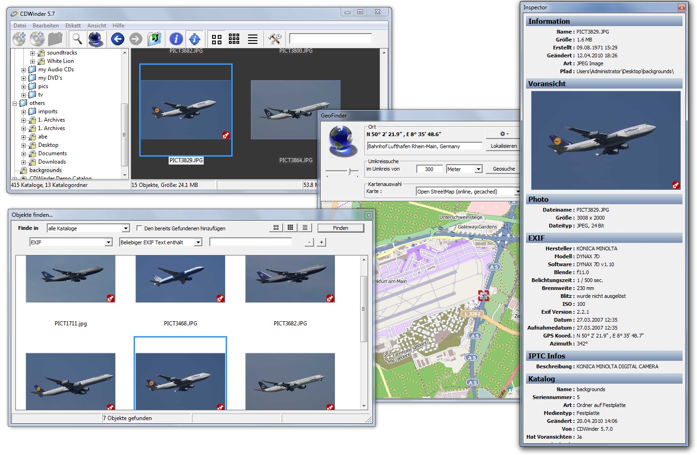
Task: Open the 'Open StreetMap' map selection dropdown
Action: tap(517, 191)
